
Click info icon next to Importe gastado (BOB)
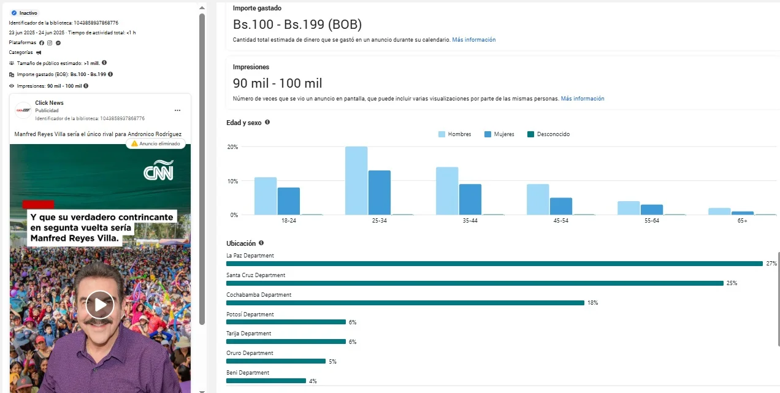point(110,74)
